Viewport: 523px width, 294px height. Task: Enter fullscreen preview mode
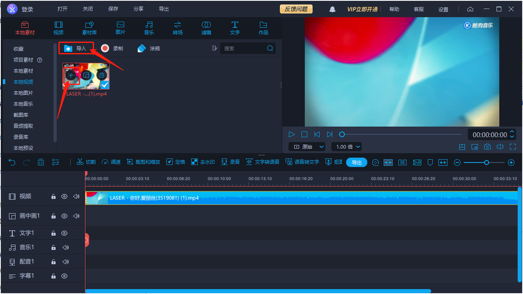pyautogui.click(x=513, y=147)
